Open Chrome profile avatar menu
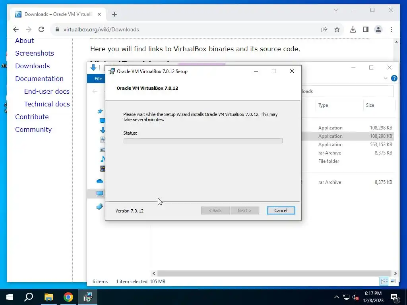Viewport: 407px width, 305px height. tap(378, 29)
